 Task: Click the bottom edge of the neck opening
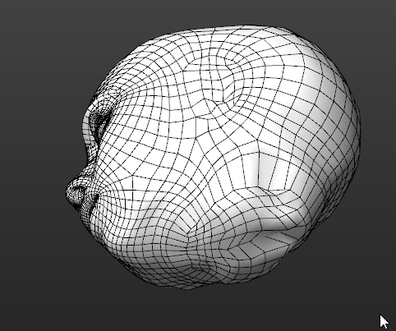191,286
